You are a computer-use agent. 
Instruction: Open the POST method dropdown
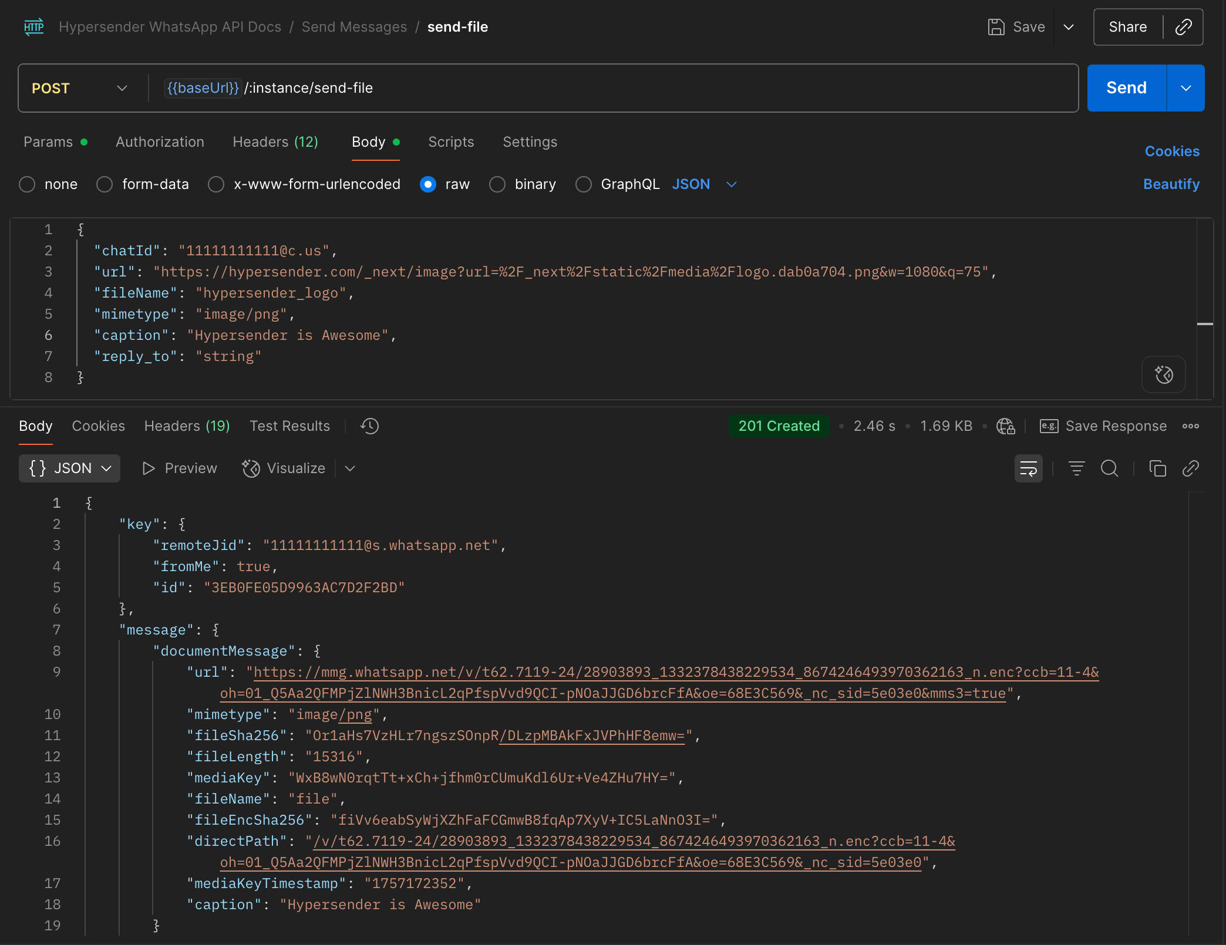tap(79, 88)
